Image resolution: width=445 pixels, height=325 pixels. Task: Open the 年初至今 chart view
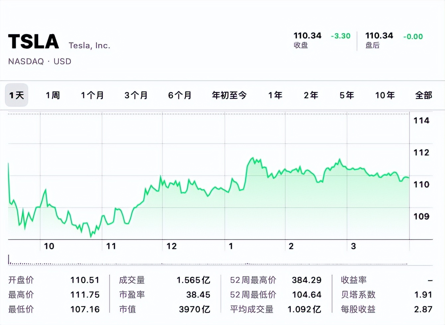click(x=228, y=95)
